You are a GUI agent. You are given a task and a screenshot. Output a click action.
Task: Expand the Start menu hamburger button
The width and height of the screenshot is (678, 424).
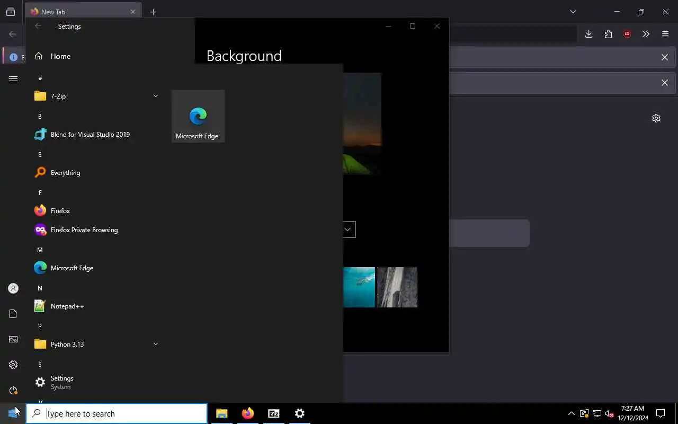pyautogui.click(x=13, y=78)
